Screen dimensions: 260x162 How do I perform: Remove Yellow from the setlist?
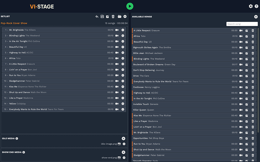coord(123,104)
